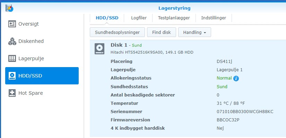Click the HDD/SSD disk icon in sidebar

pyautogui.click(x=12, y=76)
